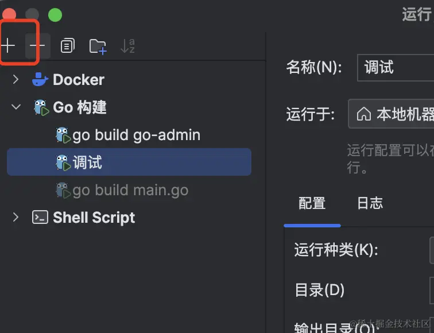Switch to the 日志 tab
Viewport: 434px width, 333px height.
click(370, 203)
